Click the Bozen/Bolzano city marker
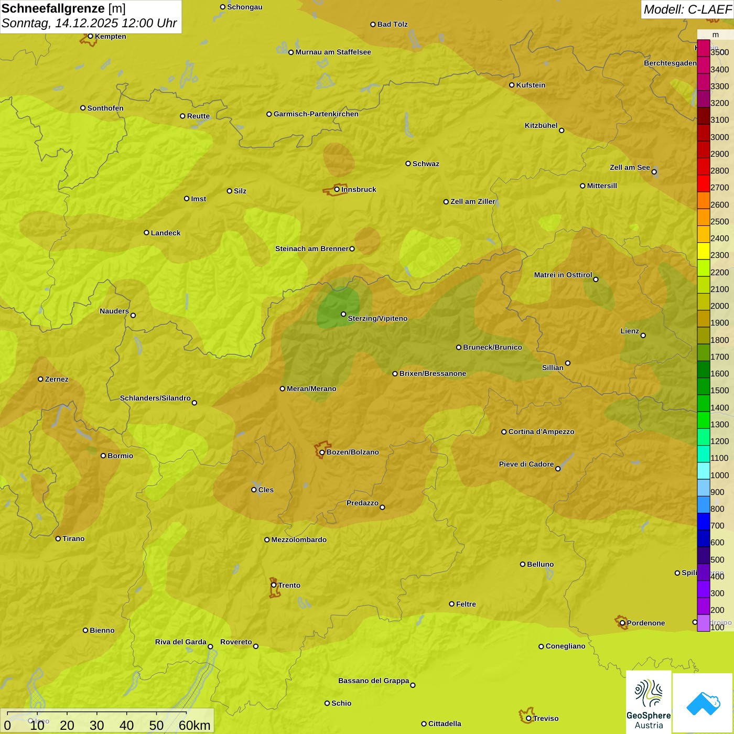This screenshot has width=734, height=734. tap(322, 452)
